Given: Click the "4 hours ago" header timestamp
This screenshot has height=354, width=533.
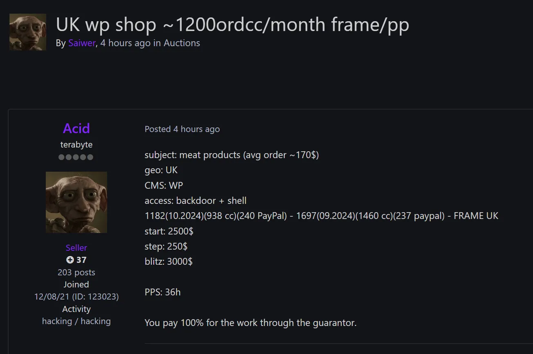Looking at the screenshot, I should [x=125, y=43].
